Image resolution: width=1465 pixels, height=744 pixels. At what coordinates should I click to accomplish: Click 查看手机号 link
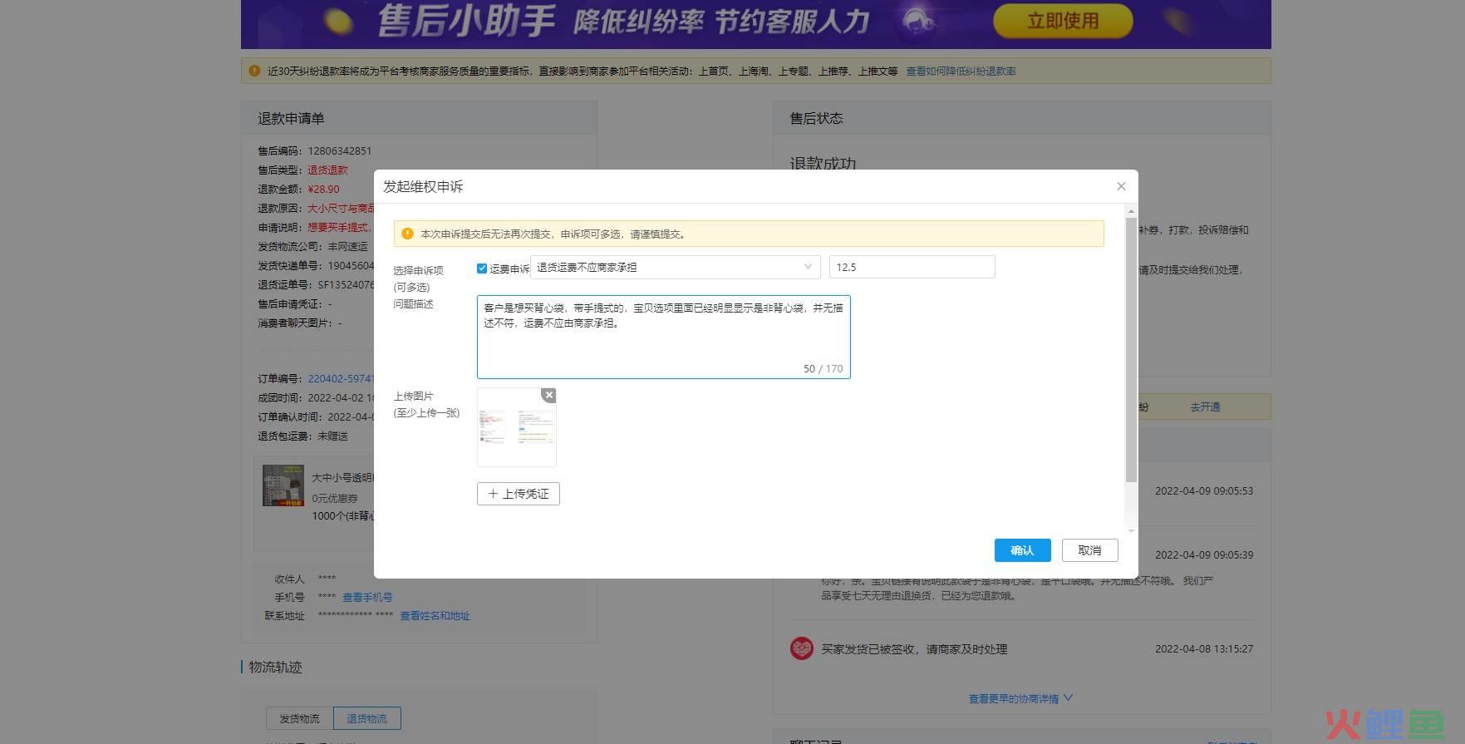[x=367, y=597]
